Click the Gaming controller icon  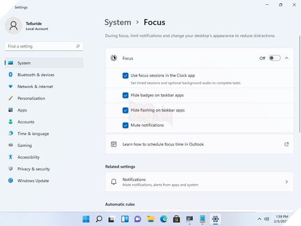pos(11,145)
